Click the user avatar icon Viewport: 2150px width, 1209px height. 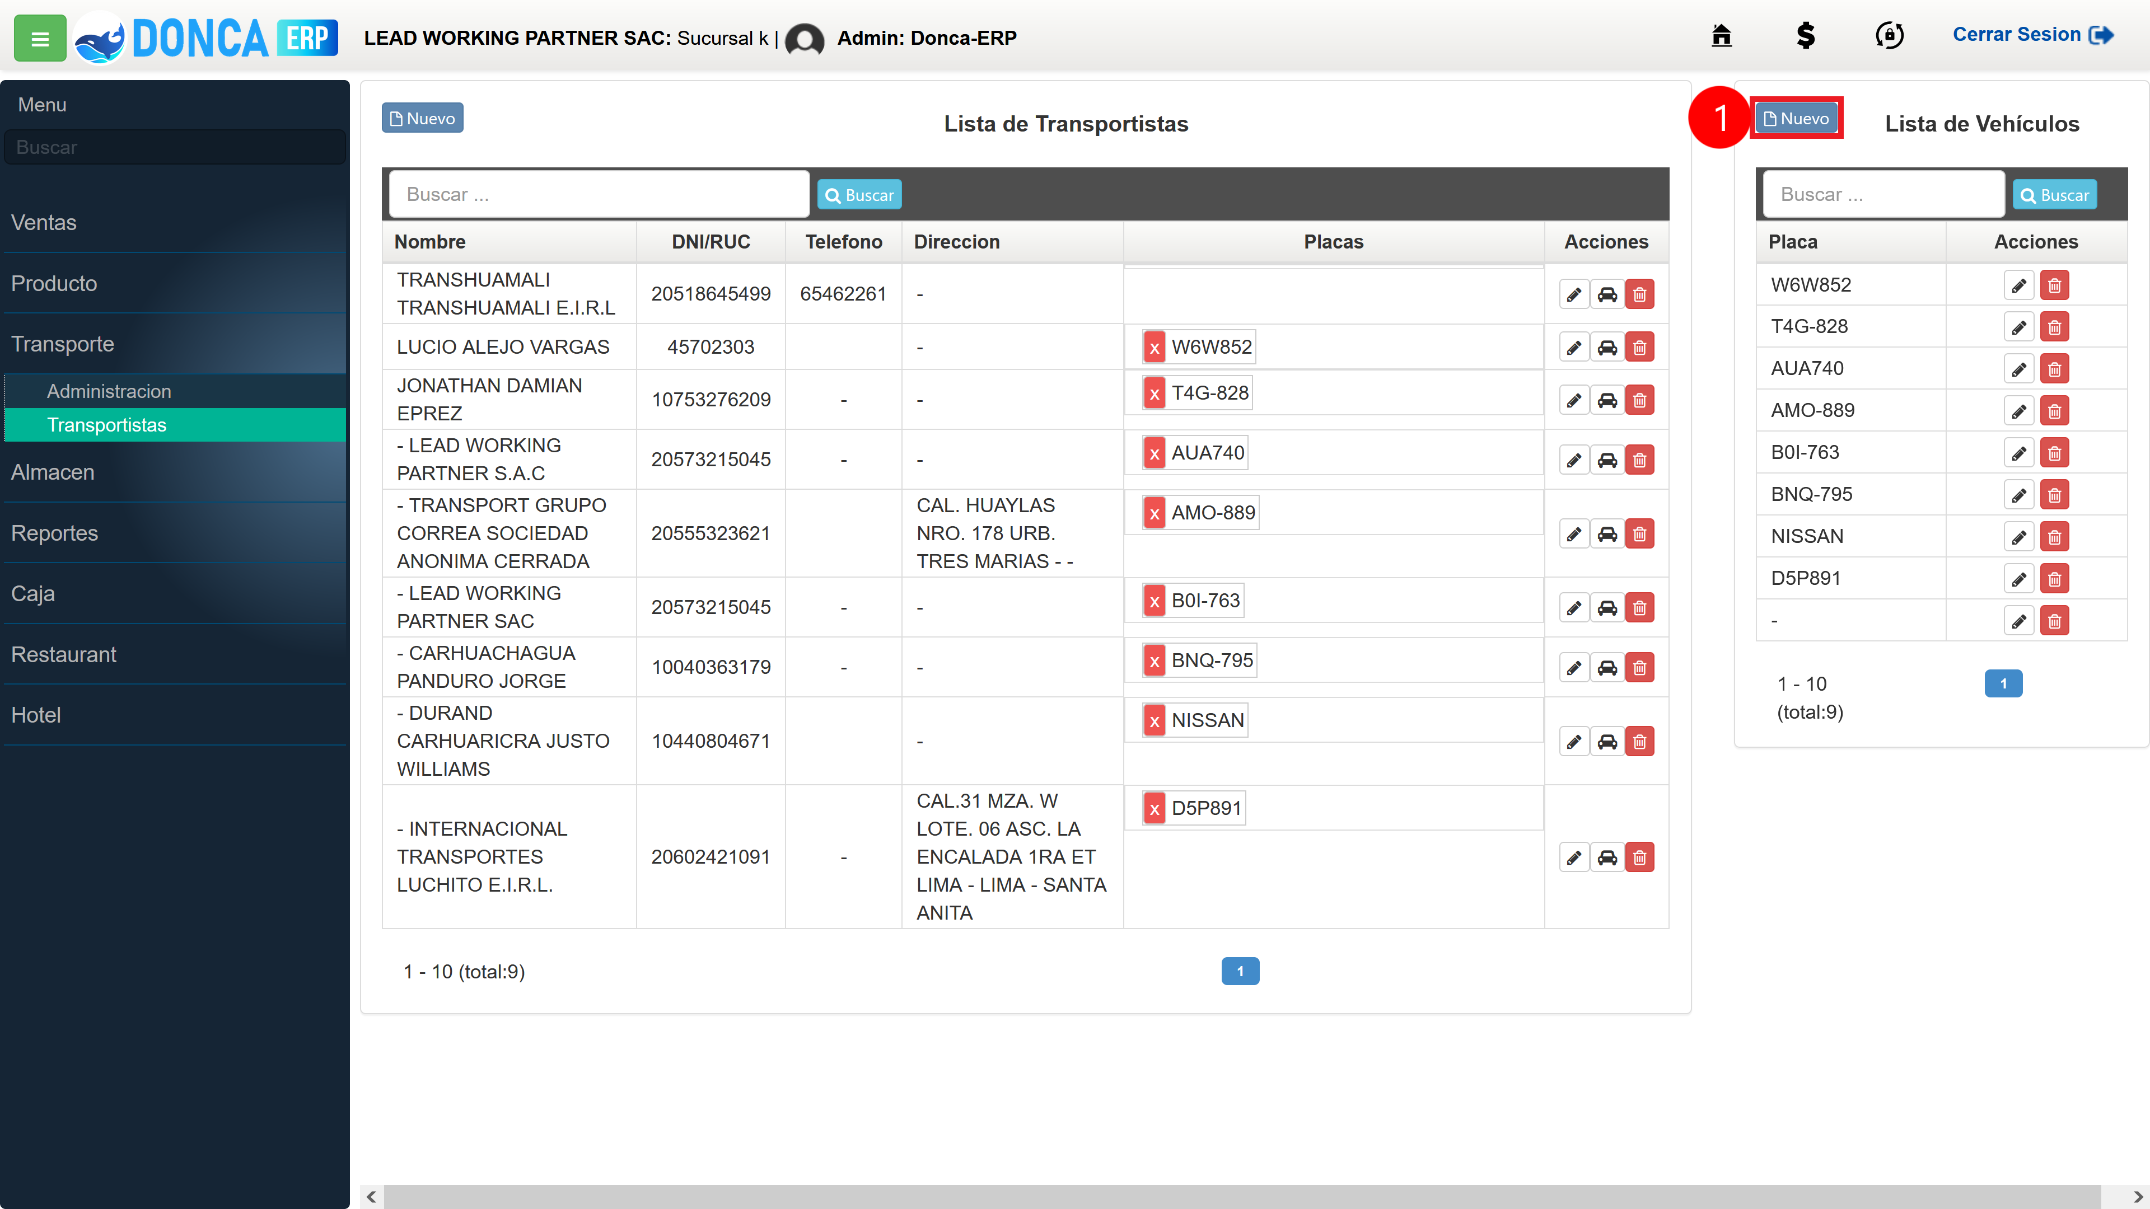click(805, 39)
